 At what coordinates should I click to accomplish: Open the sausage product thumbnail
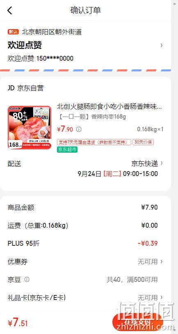(x=30, y=127)
